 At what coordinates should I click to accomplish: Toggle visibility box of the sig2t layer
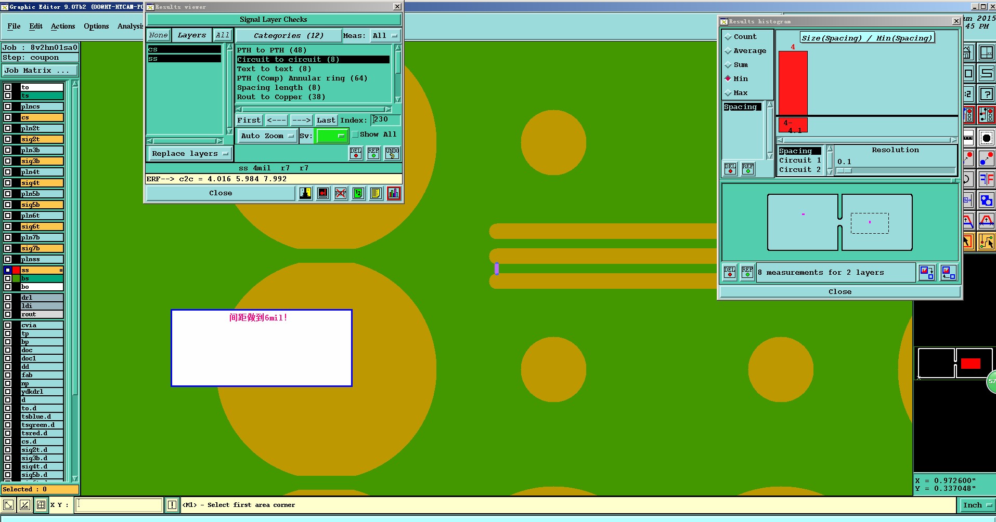(8, 139)
